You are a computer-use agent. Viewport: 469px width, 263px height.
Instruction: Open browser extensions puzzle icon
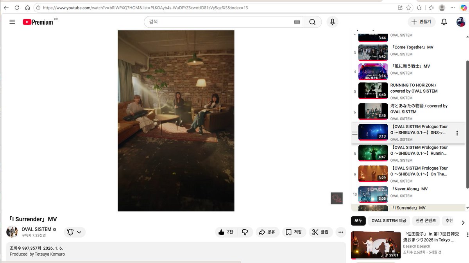419,8
